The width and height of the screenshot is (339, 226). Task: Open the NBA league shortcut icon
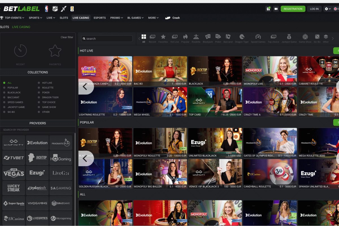click(x=46, y=9)
